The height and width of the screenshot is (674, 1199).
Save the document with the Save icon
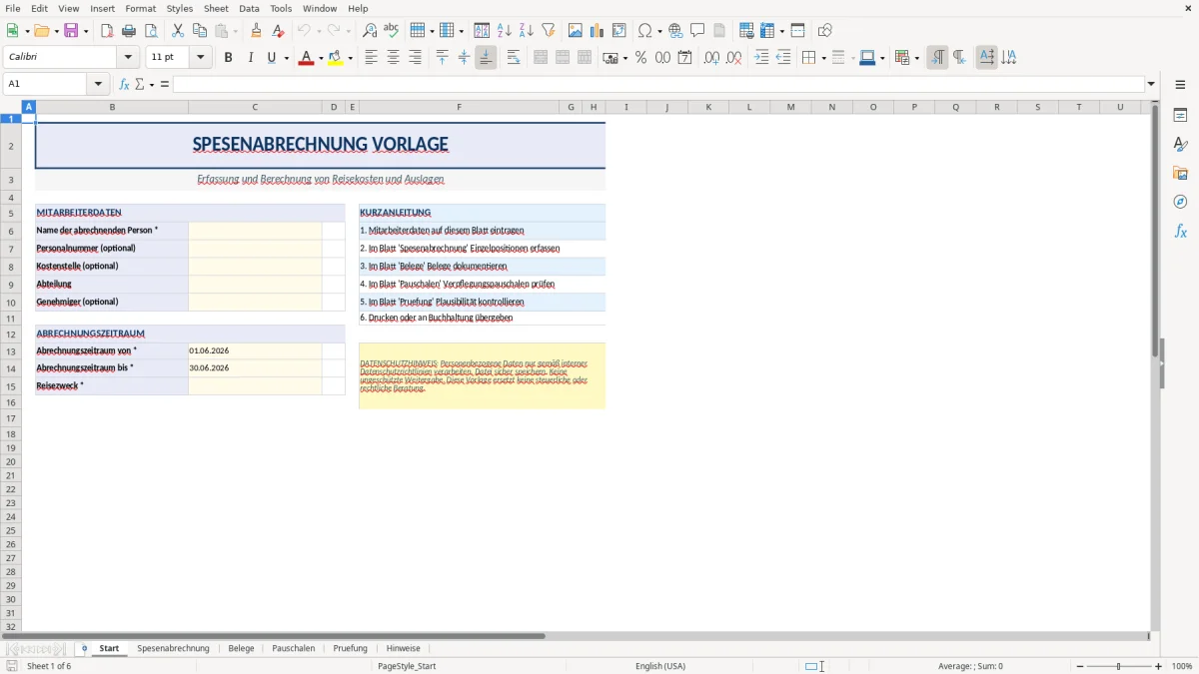click(x=71, y=31)
